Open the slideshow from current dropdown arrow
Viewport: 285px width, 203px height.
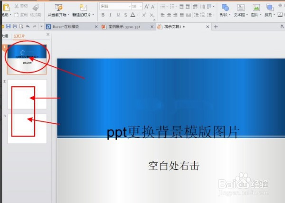[x=68, y=15]
